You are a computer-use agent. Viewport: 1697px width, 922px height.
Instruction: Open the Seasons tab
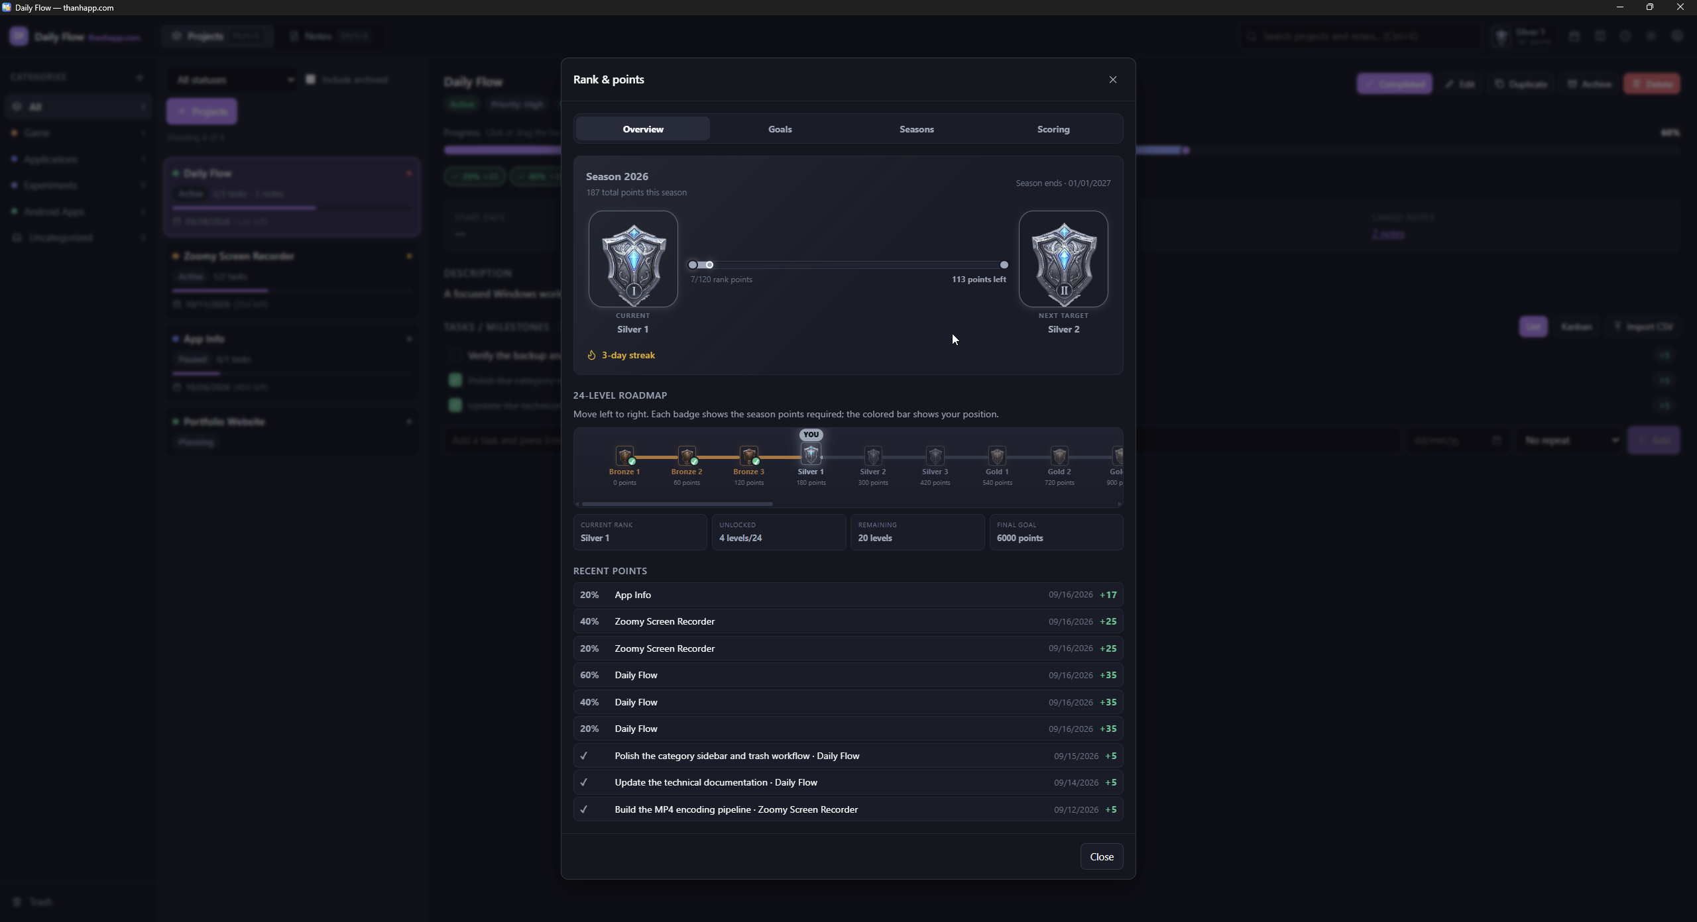tap(916, 129)
